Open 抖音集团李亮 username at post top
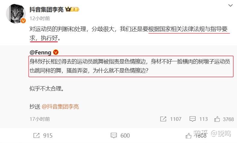 click(x=46, y=10)
